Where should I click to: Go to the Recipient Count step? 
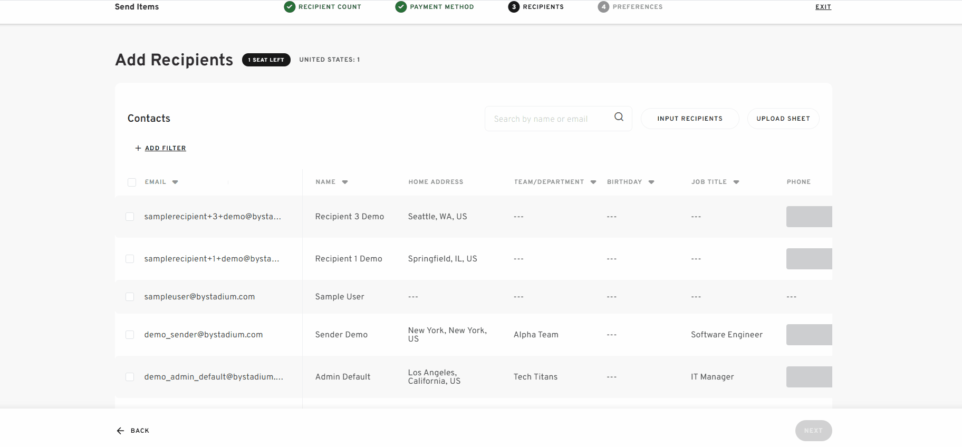pos(330,7)
